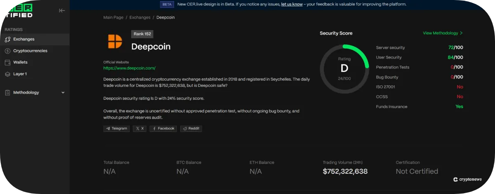Go to Exchanges breadcrumb

(x=139, y=18)
